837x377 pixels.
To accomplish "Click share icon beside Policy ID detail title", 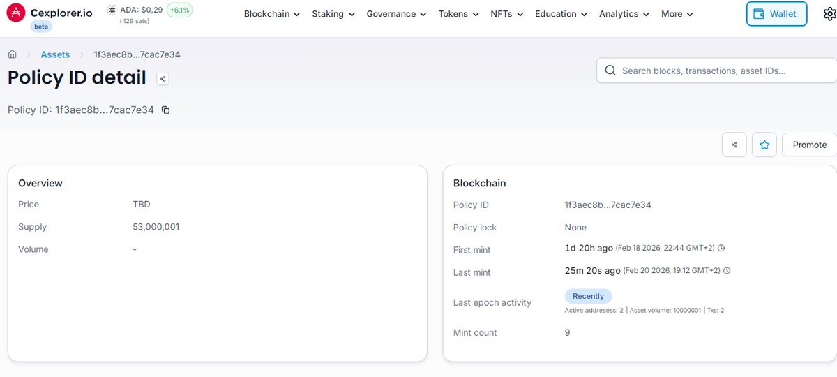I will 163,79.
